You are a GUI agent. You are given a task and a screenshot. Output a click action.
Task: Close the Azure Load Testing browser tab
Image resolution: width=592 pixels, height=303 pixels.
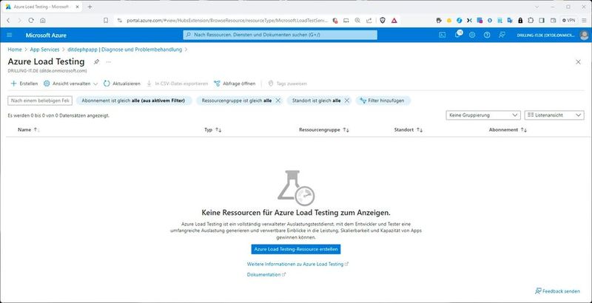click(76, 7)
